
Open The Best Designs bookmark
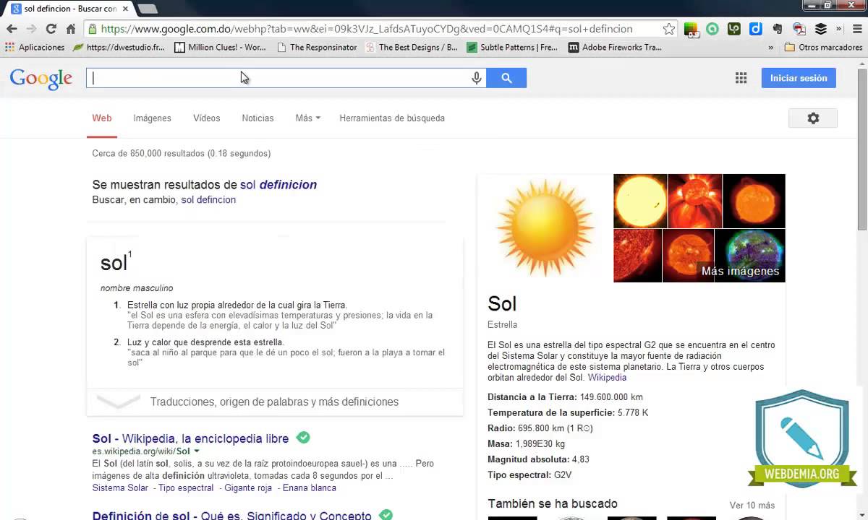click(412, 47)
